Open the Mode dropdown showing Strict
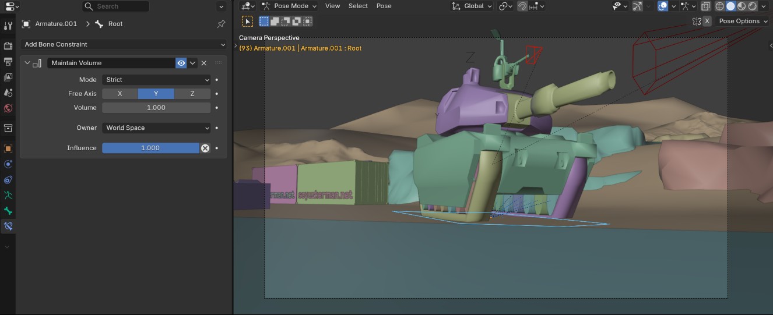The width and height of the screenshot is (773, 315). click(156, 80)
